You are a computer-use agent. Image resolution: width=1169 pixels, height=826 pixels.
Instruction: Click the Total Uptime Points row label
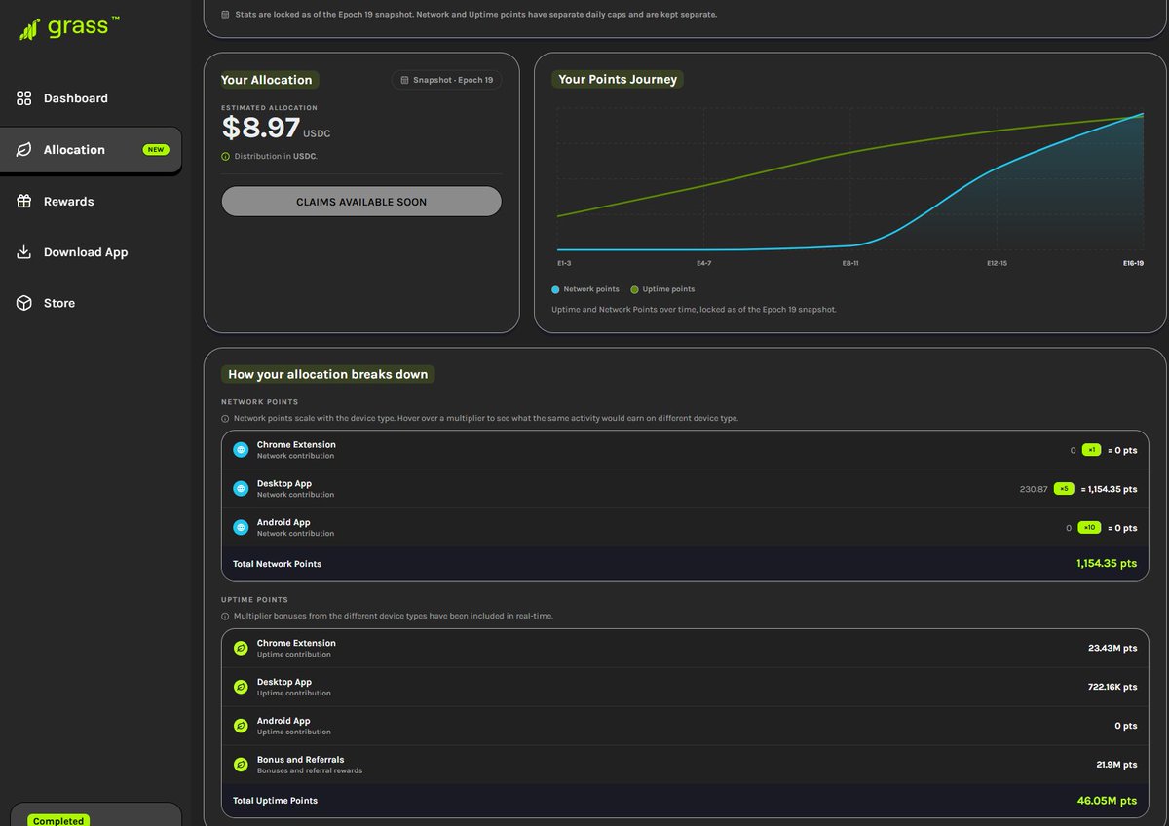coord(275,801)
